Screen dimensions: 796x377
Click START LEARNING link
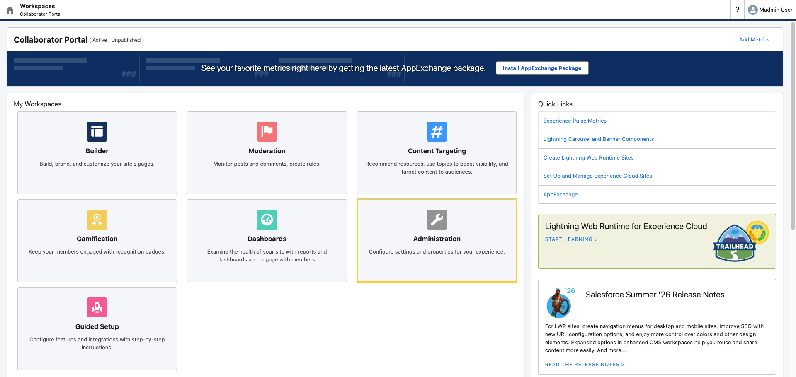(571, 239)
